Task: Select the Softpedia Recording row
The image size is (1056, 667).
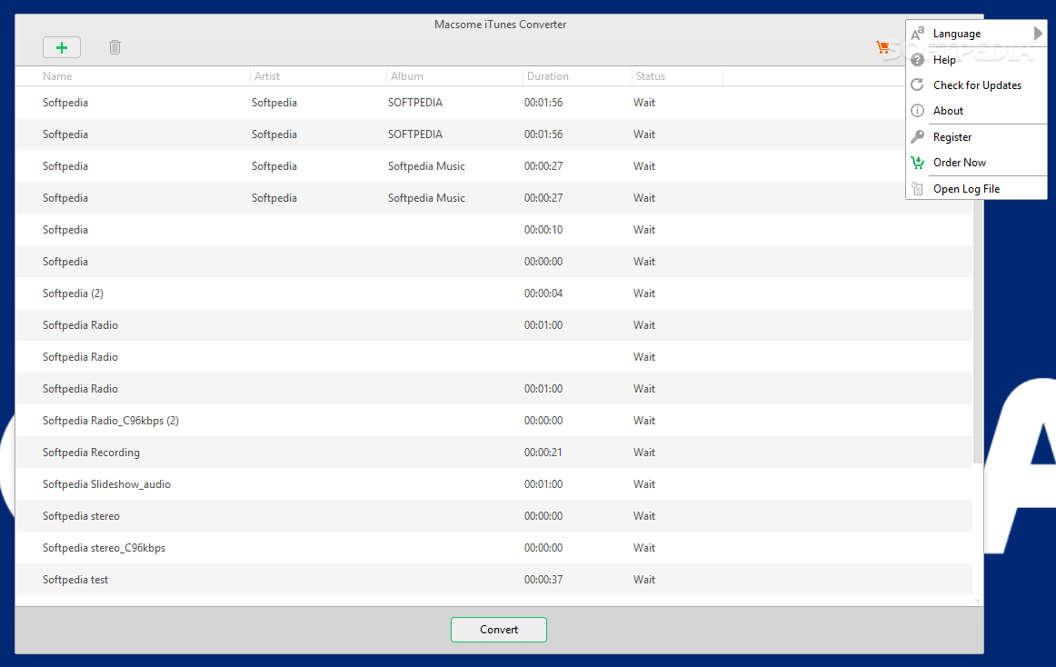Action: click(493, 452)
